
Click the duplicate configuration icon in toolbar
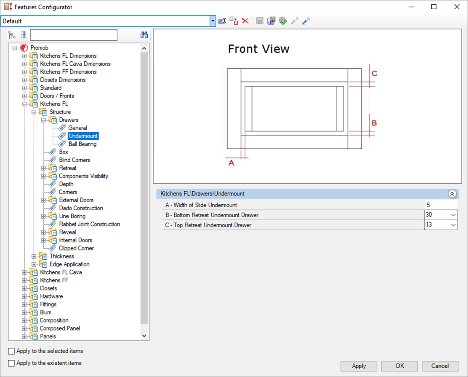[234, 21]
